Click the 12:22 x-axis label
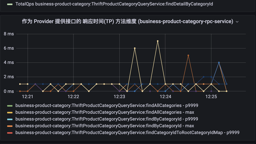The width and height of the screenshot is (256, 144). coord(73,97)
